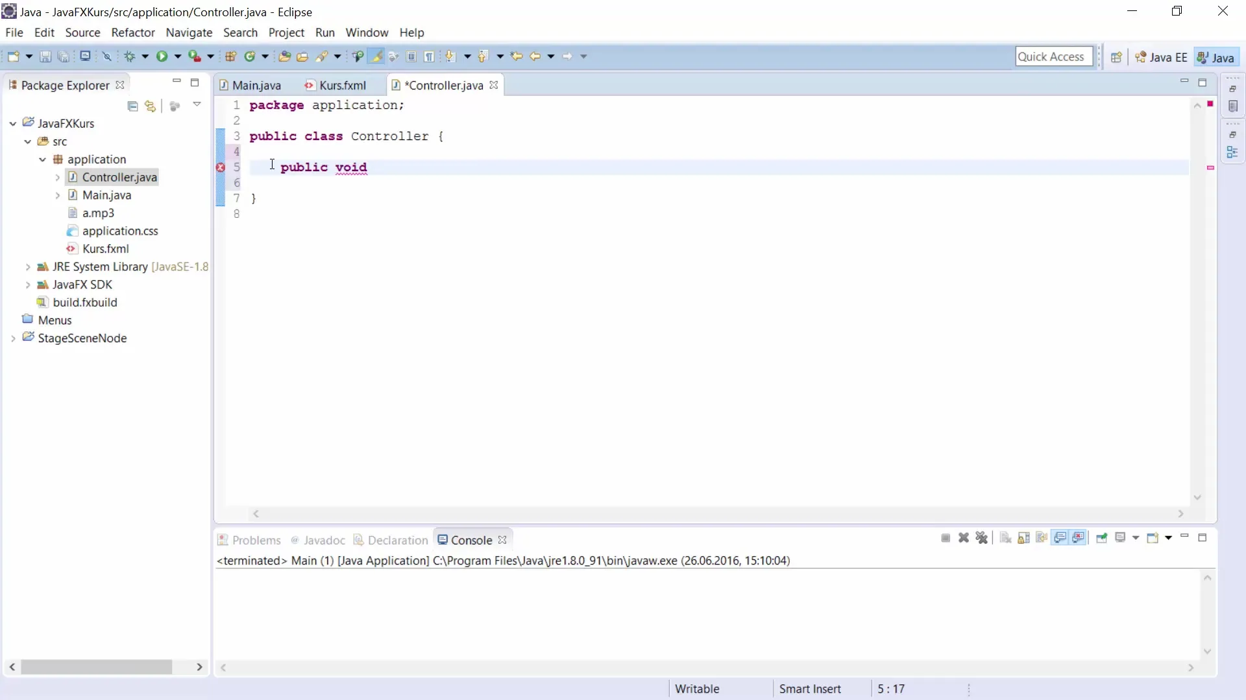Screen dimensions: 1246x700
Task: Click the New file wizard icon
Action: (13, 56)
